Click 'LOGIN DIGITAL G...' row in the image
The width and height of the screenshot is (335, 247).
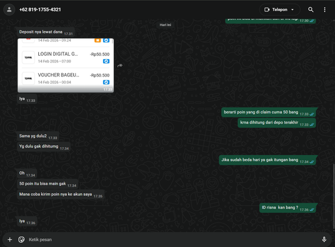[66, 58]
